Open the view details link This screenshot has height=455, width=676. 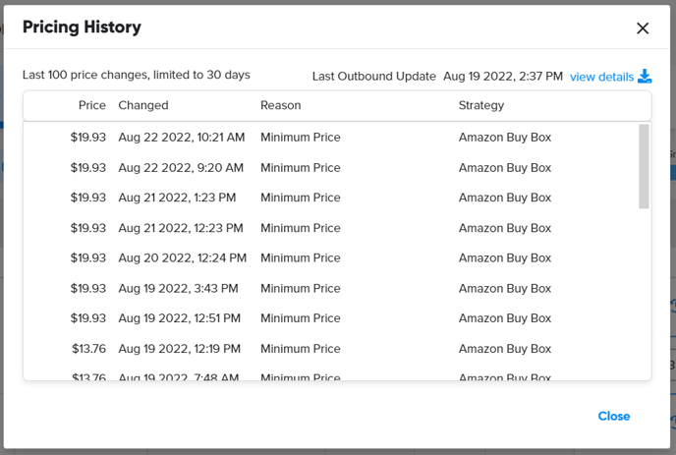601,77
